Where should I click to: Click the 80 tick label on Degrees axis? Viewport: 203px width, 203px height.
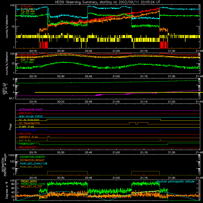(13, 184)
